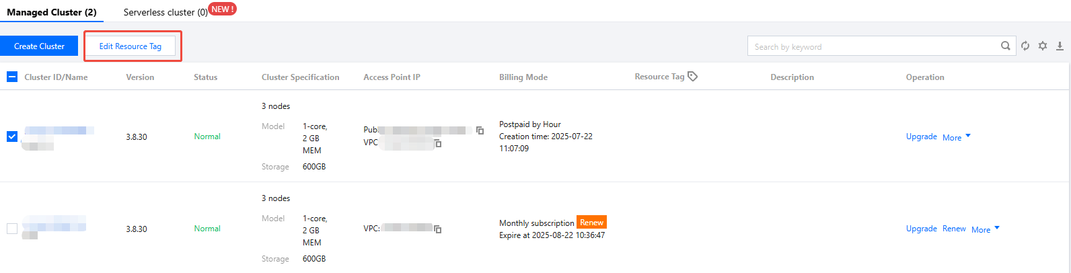
Task: Click the Edit Resource Tag button
Action: click(131, 46)
